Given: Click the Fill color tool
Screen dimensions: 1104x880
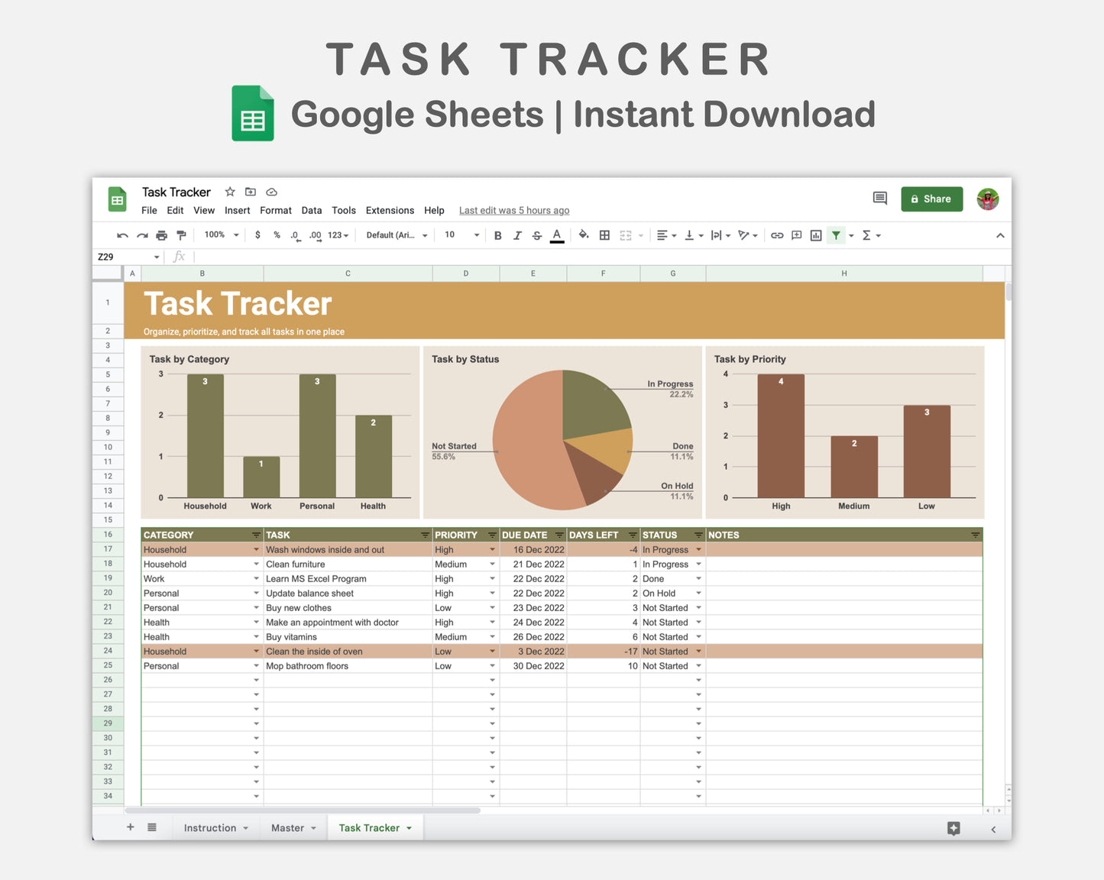Looking at the screenshot, I should coord(584,235).
